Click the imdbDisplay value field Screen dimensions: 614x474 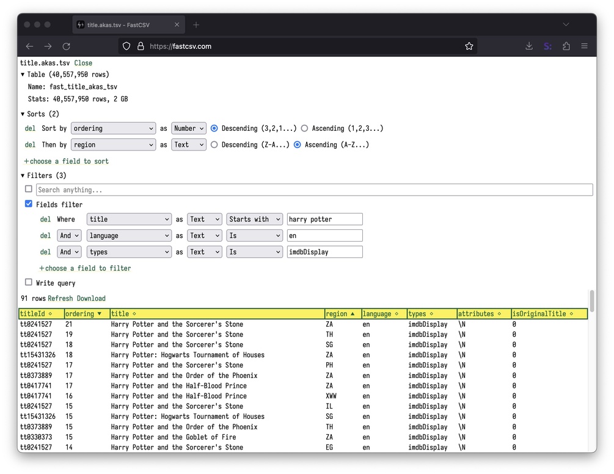(324, 252)
